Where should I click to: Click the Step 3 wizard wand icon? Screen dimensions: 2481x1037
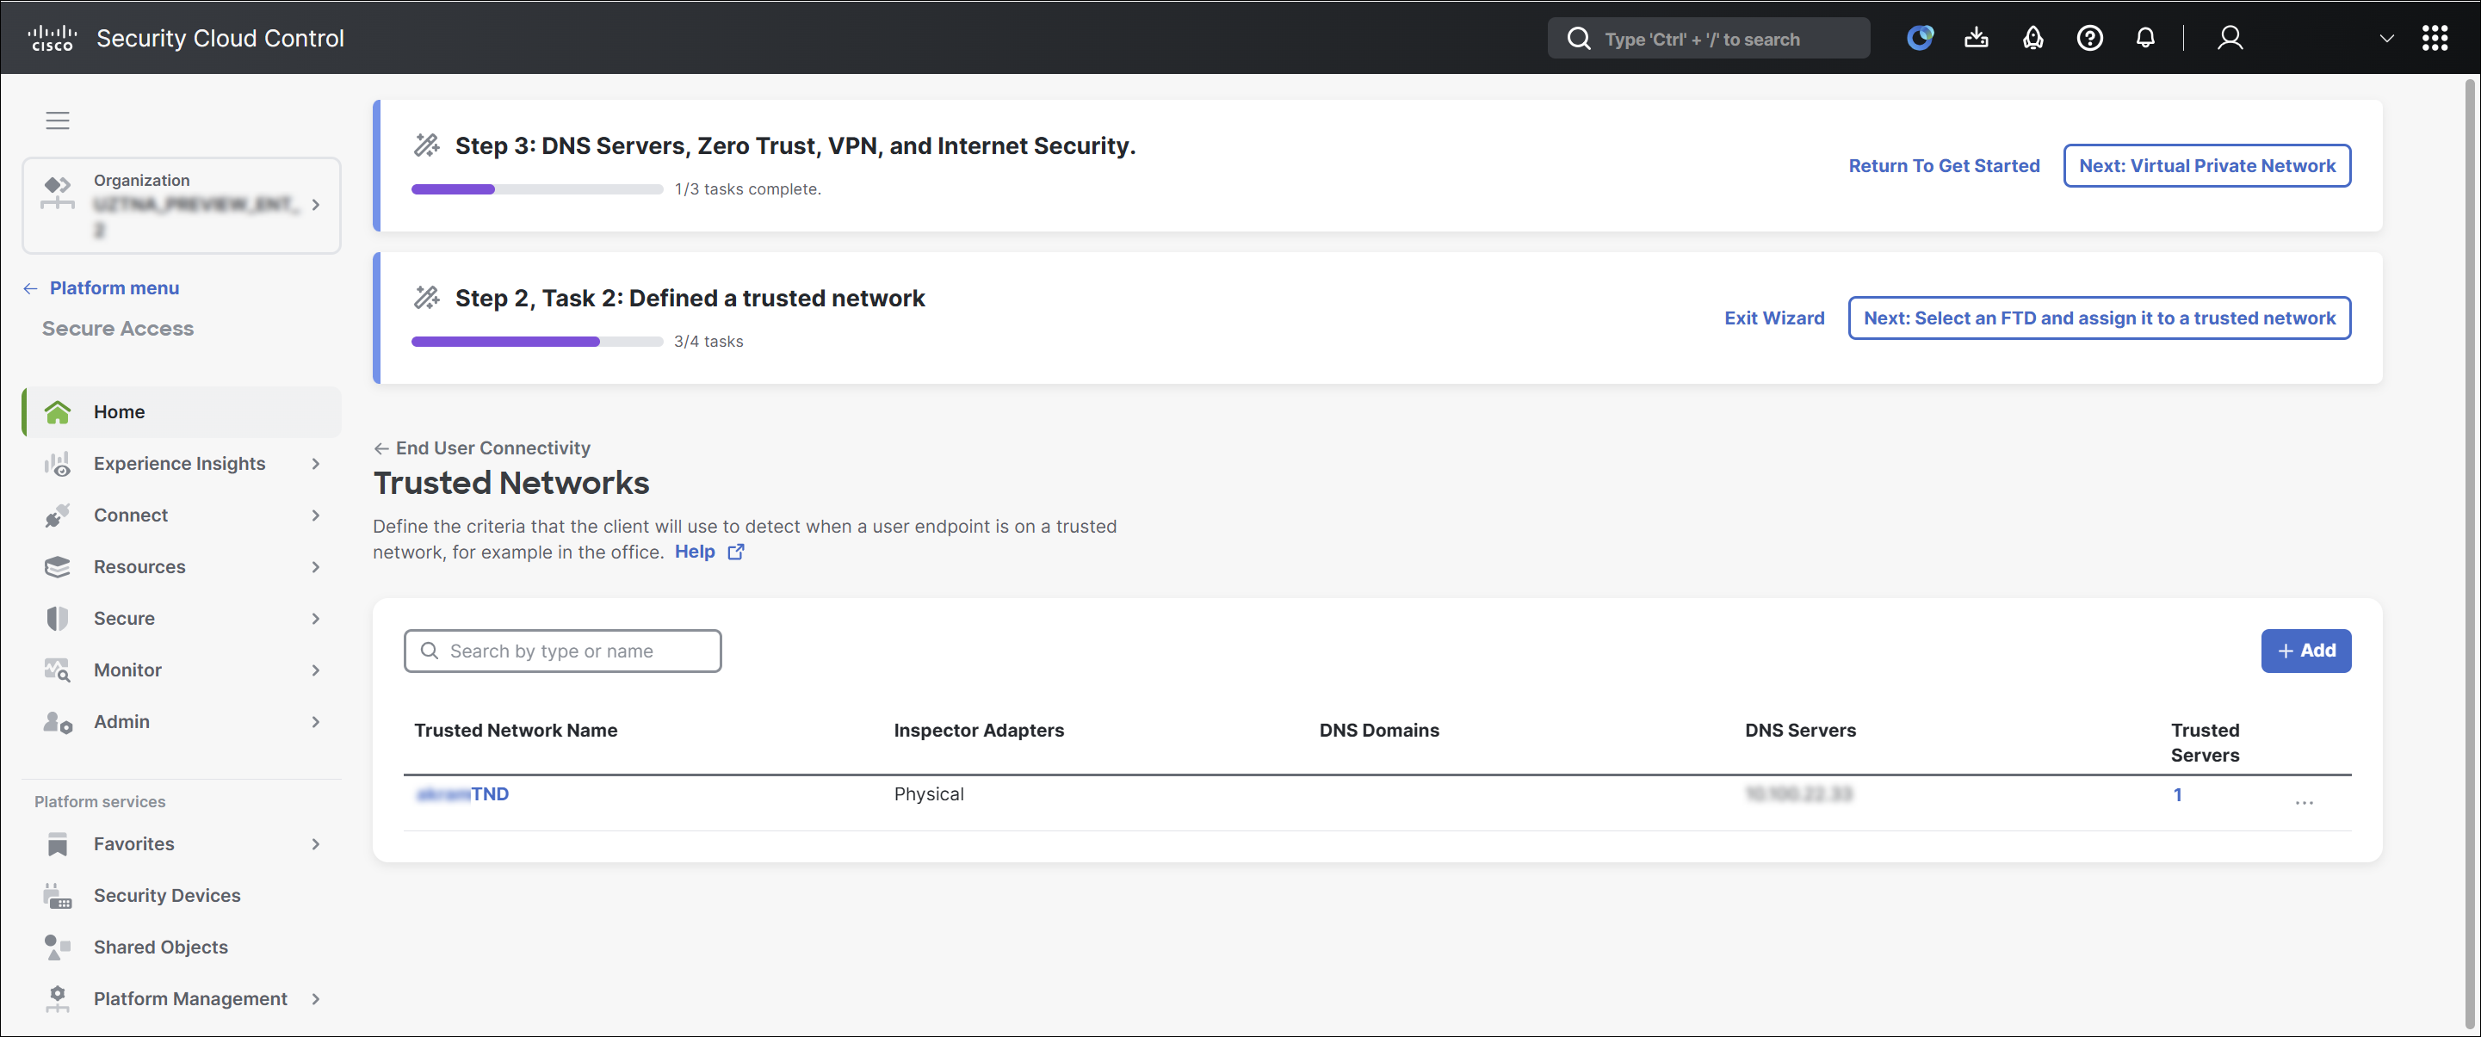(427, 145)
